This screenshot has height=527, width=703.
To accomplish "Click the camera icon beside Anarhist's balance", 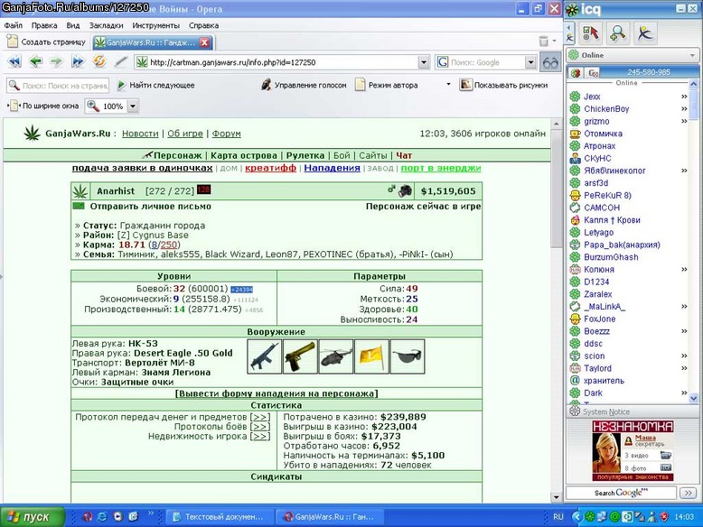I will 405,190.
